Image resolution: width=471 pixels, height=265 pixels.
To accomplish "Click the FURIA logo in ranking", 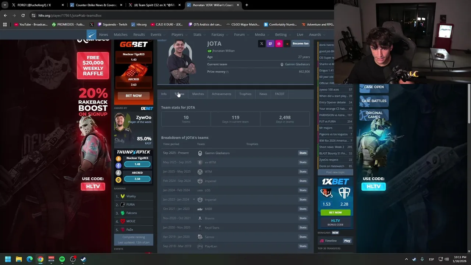I will [123, 205].
